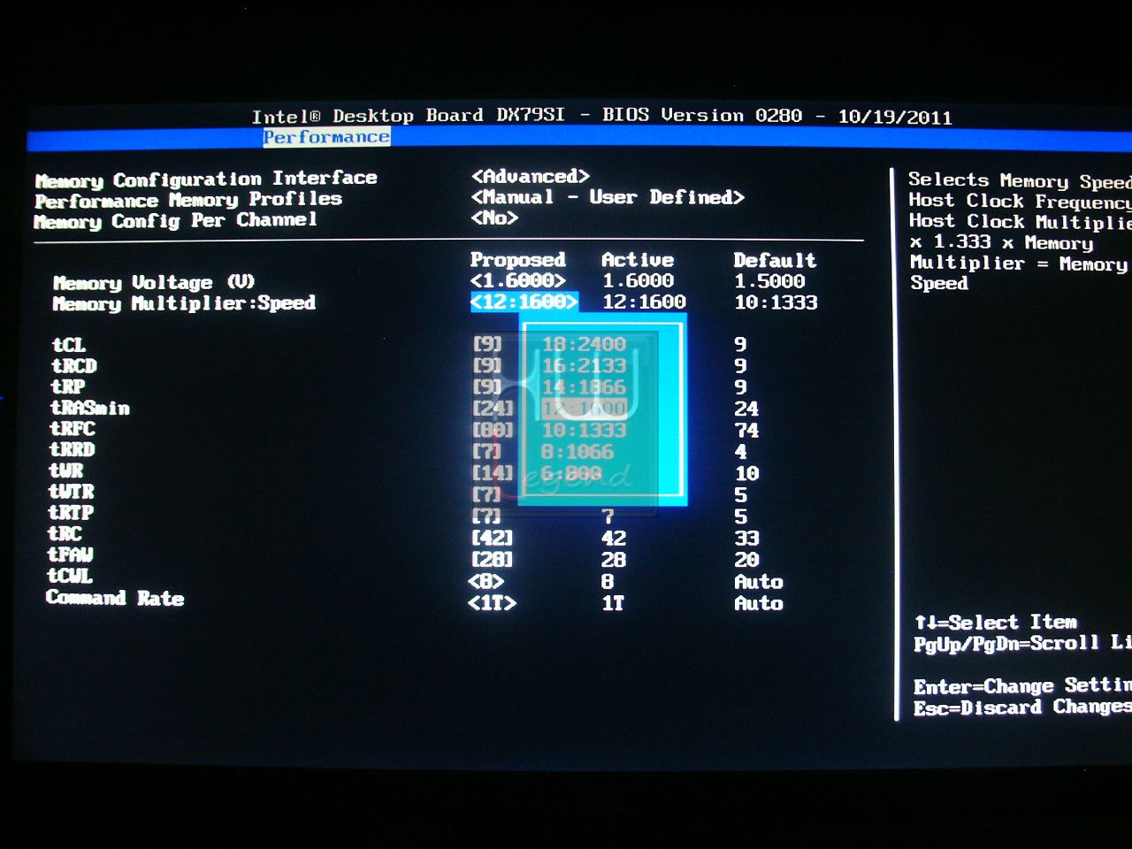Click the tRCD row label
Viewport: 1132px width, 849px height.
tap(73, 365)
